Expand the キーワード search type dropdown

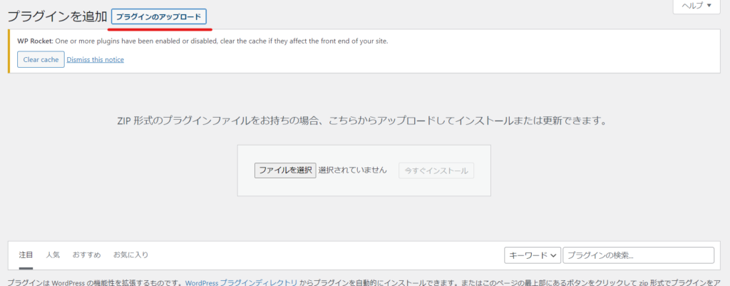pyautogui.click(x=532, y=255)
